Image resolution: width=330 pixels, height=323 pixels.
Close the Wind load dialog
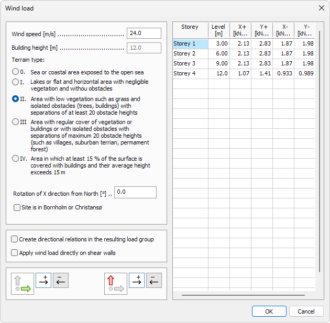(x=321, y=8)
